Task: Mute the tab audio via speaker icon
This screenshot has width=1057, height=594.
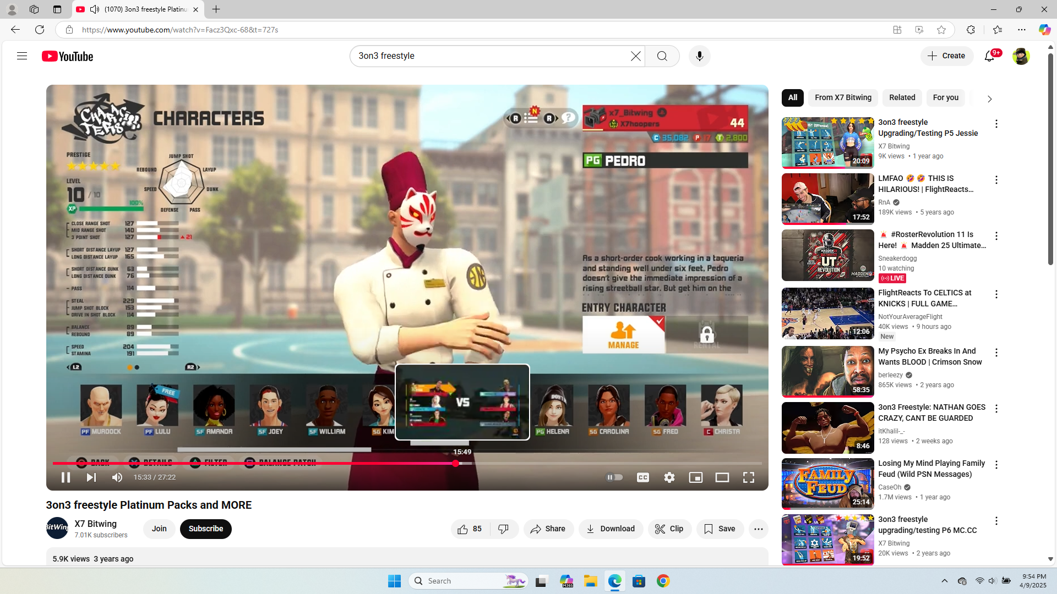Action: [x=95, y=9]
